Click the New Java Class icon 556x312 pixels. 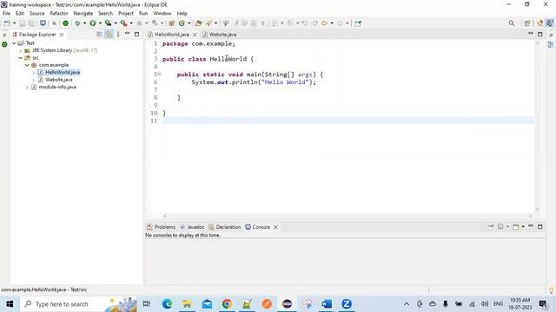click(x=182, y=23)
